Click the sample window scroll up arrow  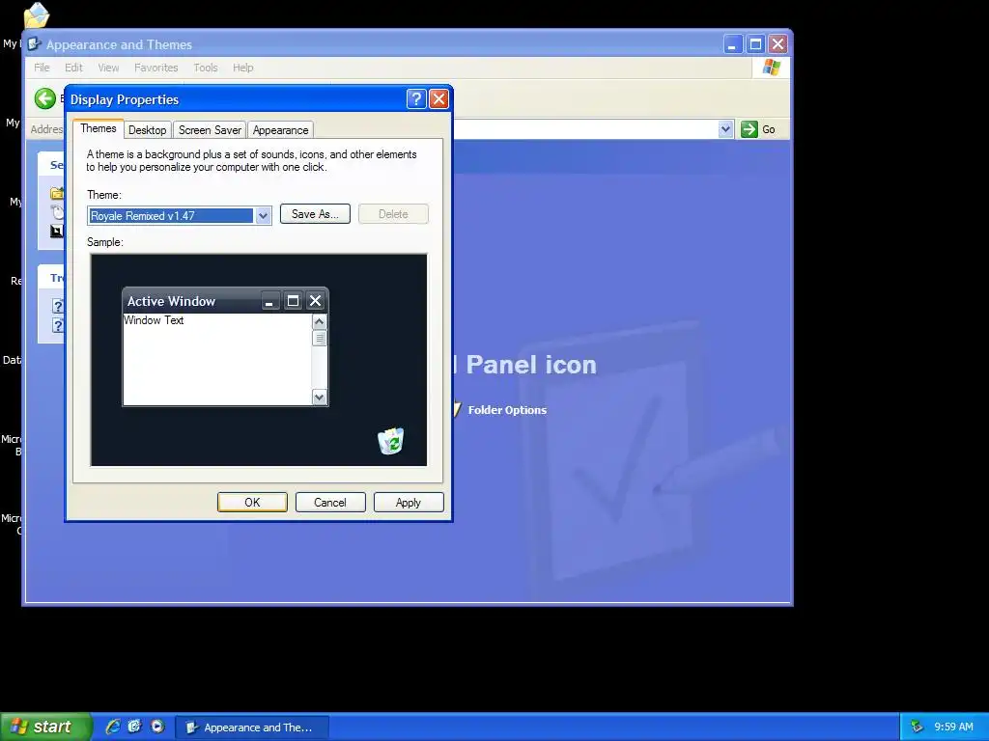click(319, 322)
